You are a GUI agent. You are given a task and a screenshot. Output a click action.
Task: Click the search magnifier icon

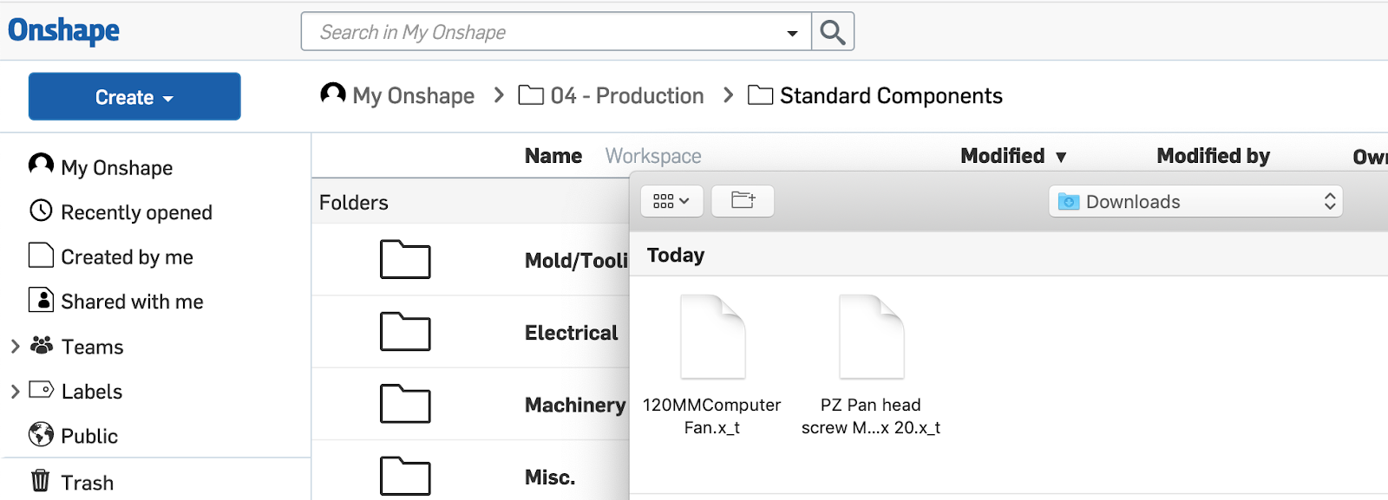833,32
